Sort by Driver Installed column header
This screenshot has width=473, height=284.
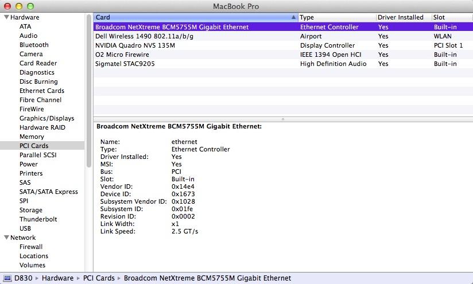(404, 17)
